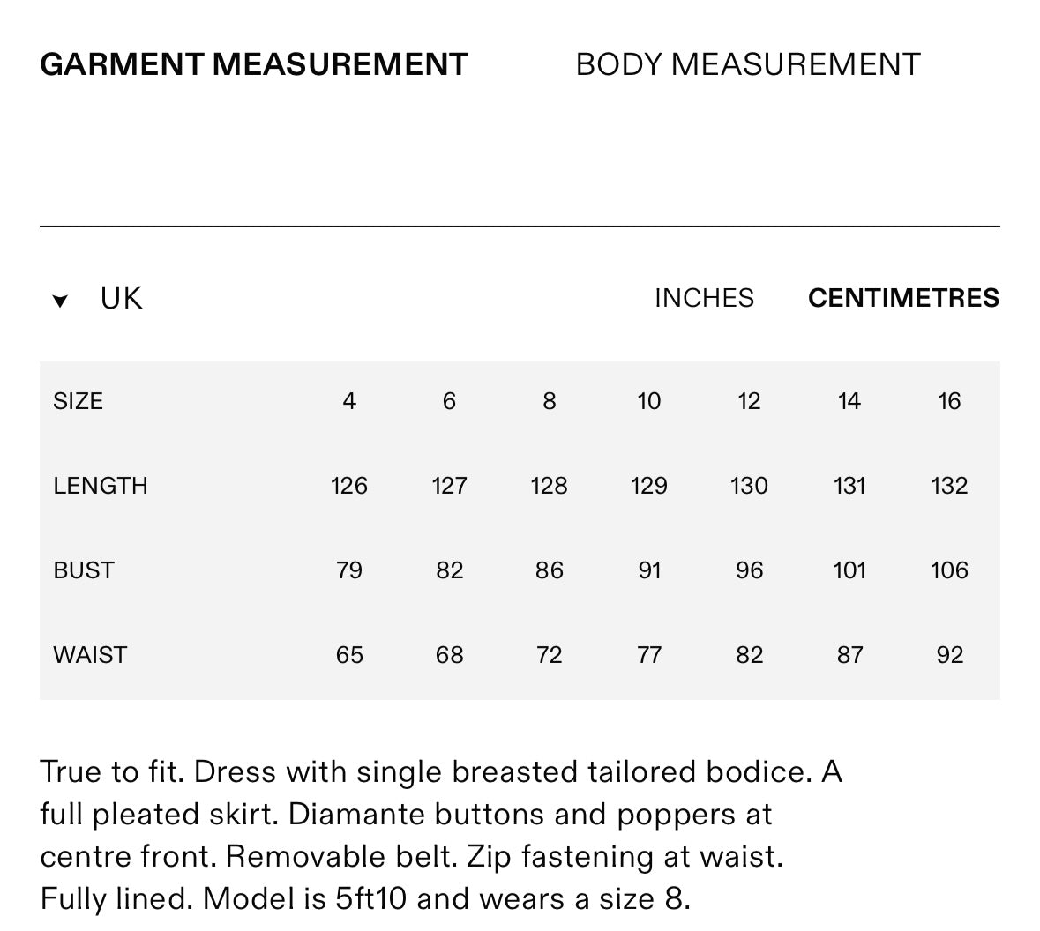This screenshot has height=931, width=1040.
Task: Switch measurement units to Inches
Action: [x=704, y=299]
